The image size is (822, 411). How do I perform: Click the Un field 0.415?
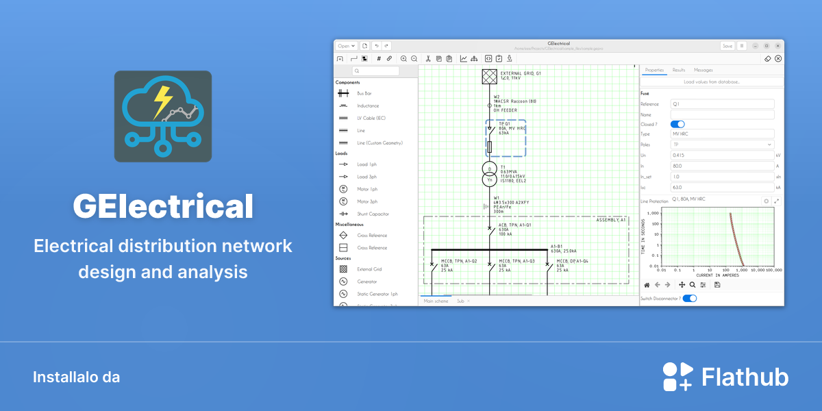(722, 155)
